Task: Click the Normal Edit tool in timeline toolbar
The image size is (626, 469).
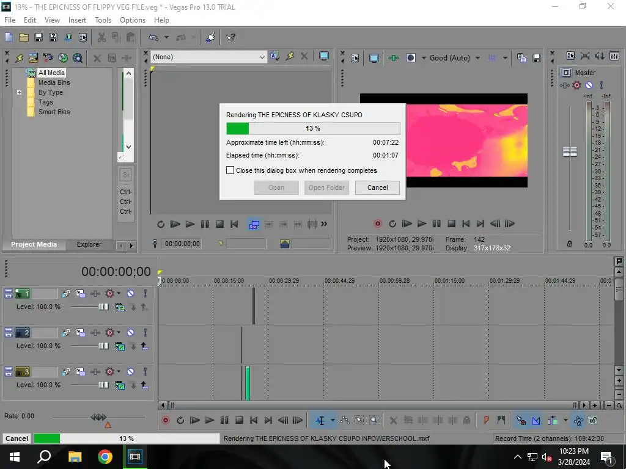Action: [x=320, y=420]
